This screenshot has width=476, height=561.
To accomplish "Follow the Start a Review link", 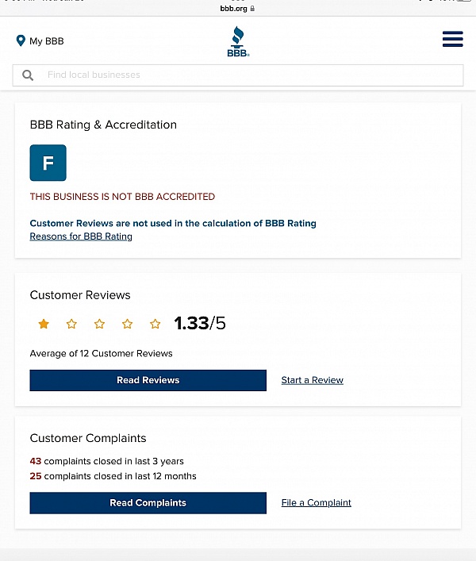I will pos(313,380).
